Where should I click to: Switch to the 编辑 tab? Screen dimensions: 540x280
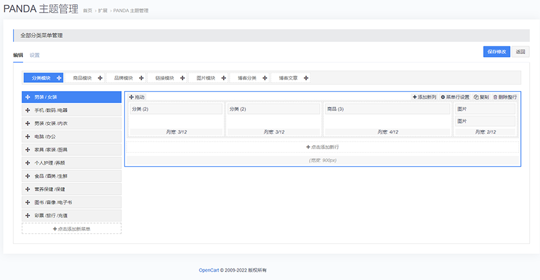tap(18, 55)
